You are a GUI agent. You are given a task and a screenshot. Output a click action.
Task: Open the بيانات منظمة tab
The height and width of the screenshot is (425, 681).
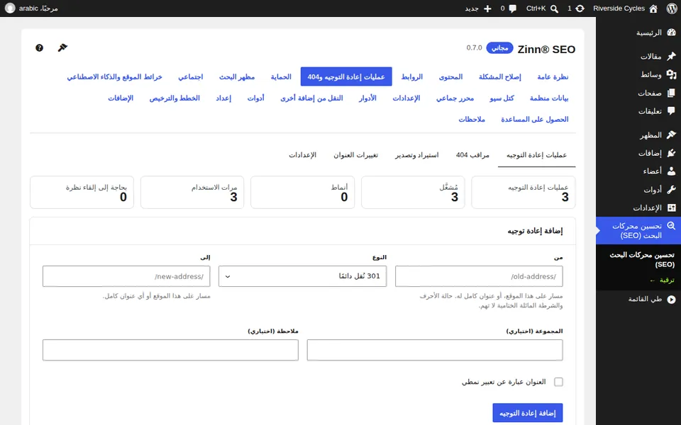tap(549, 98)
